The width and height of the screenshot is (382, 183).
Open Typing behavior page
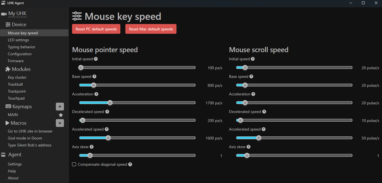[22, 47]
